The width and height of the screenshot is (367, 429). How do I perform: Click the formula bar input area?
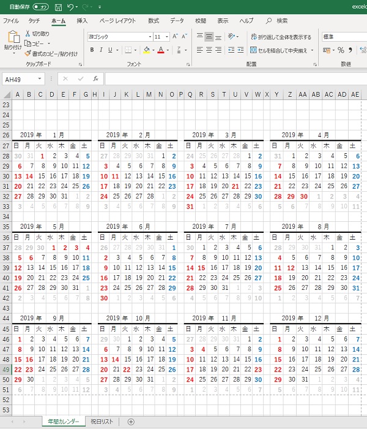pyautogui.click(x=236, y=79)
